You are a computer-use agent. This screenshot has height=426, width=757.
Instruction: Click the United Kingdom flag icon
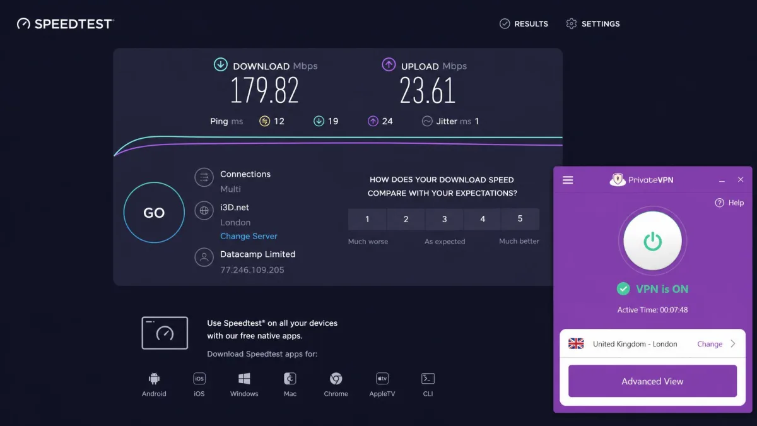[x=576, y=344]
